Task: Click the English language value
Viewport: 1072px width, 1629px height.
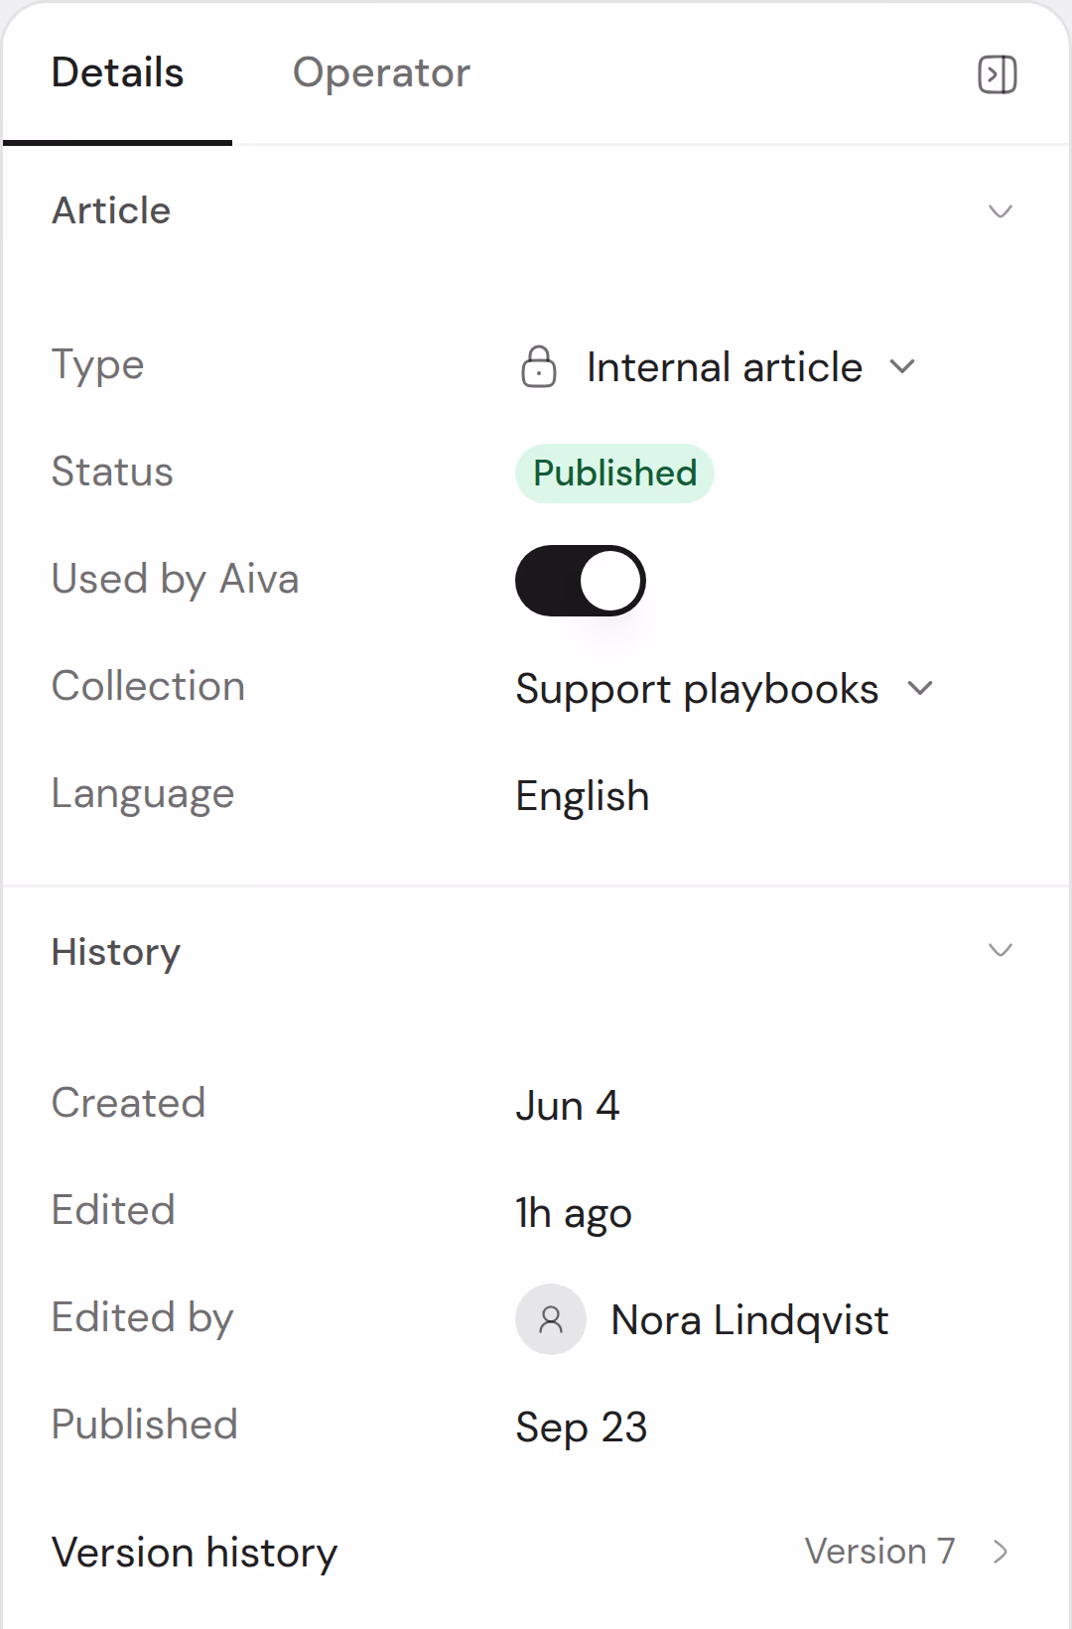Action: pyautogui.click(x=583, y=797)
